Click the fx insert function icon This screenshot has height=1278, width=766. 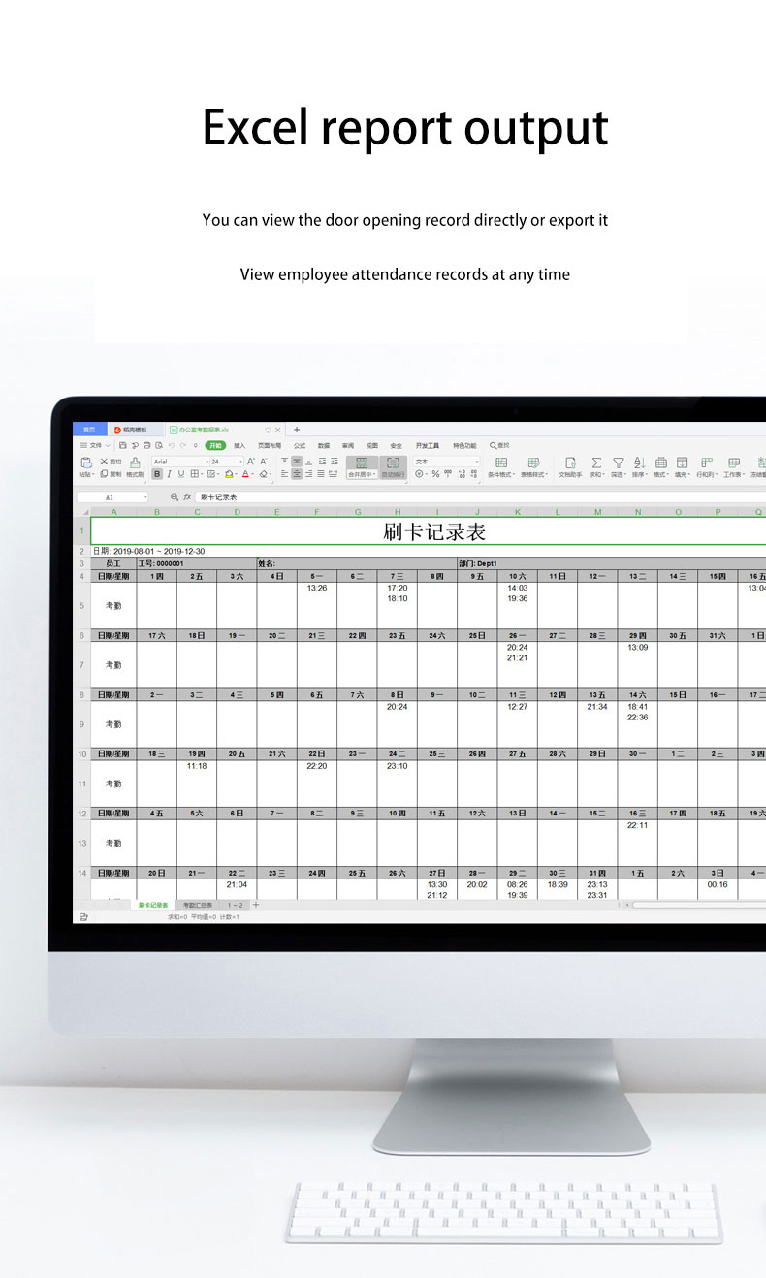coord(187,496)
